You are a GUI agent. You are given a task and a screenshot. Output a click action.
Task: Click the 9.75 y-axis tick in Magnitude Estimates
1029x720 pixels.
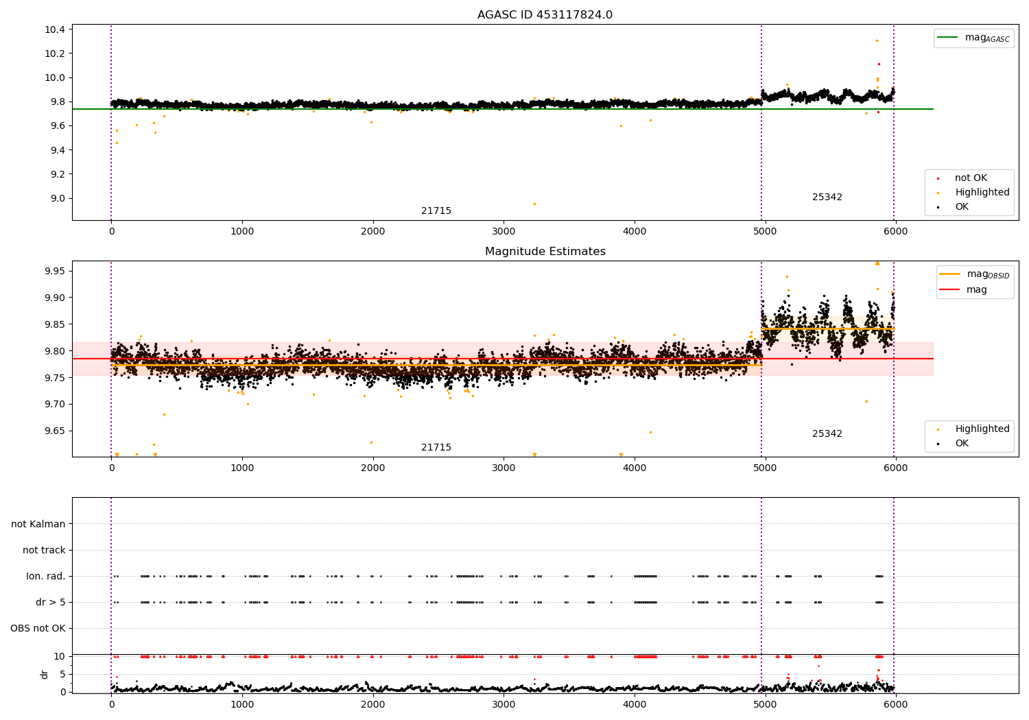pos(54,379)
